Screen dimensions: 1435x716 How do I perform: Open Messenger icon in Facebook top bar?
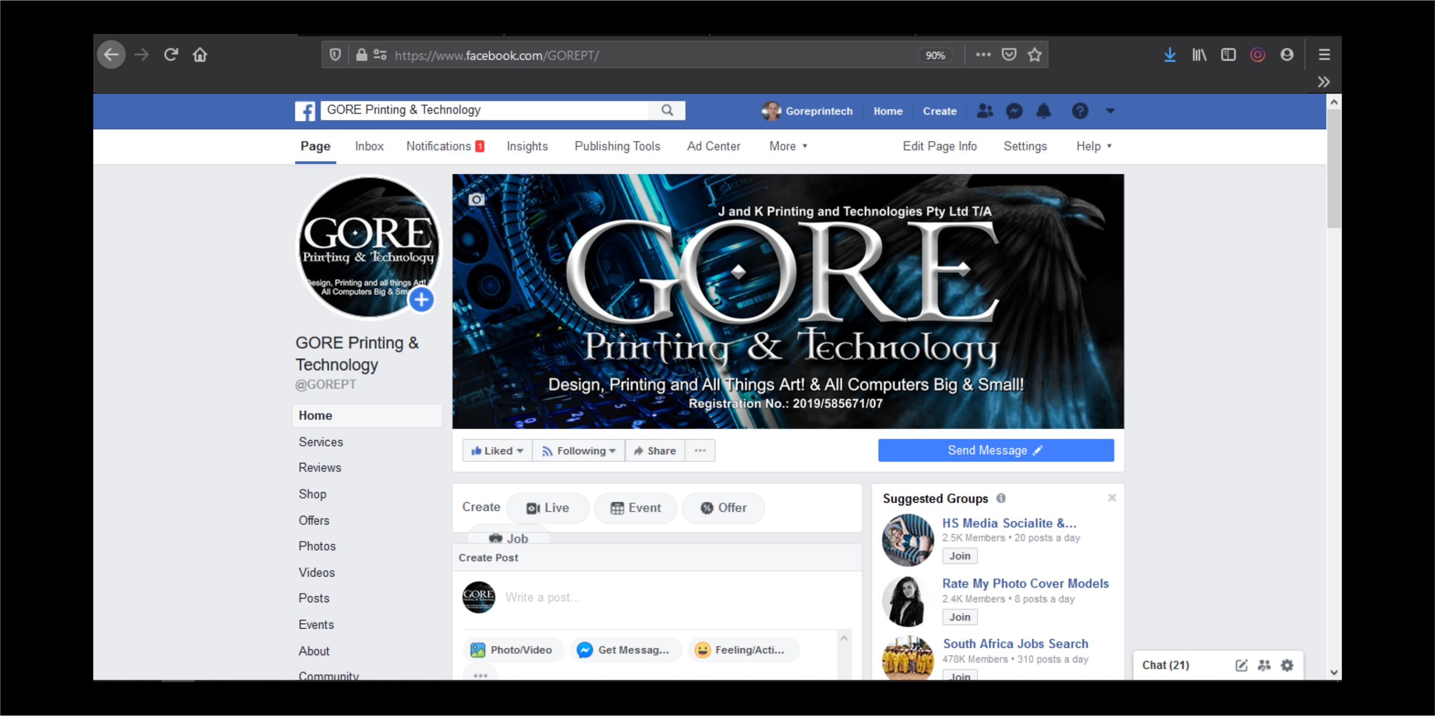pos(1014,111)
